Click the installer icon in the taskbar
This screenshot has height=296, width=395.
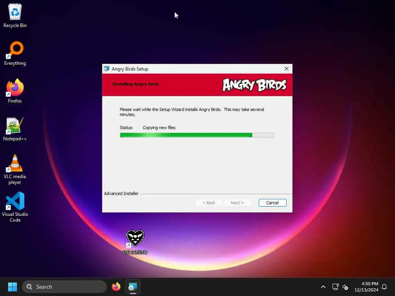(x=133, y=287)
